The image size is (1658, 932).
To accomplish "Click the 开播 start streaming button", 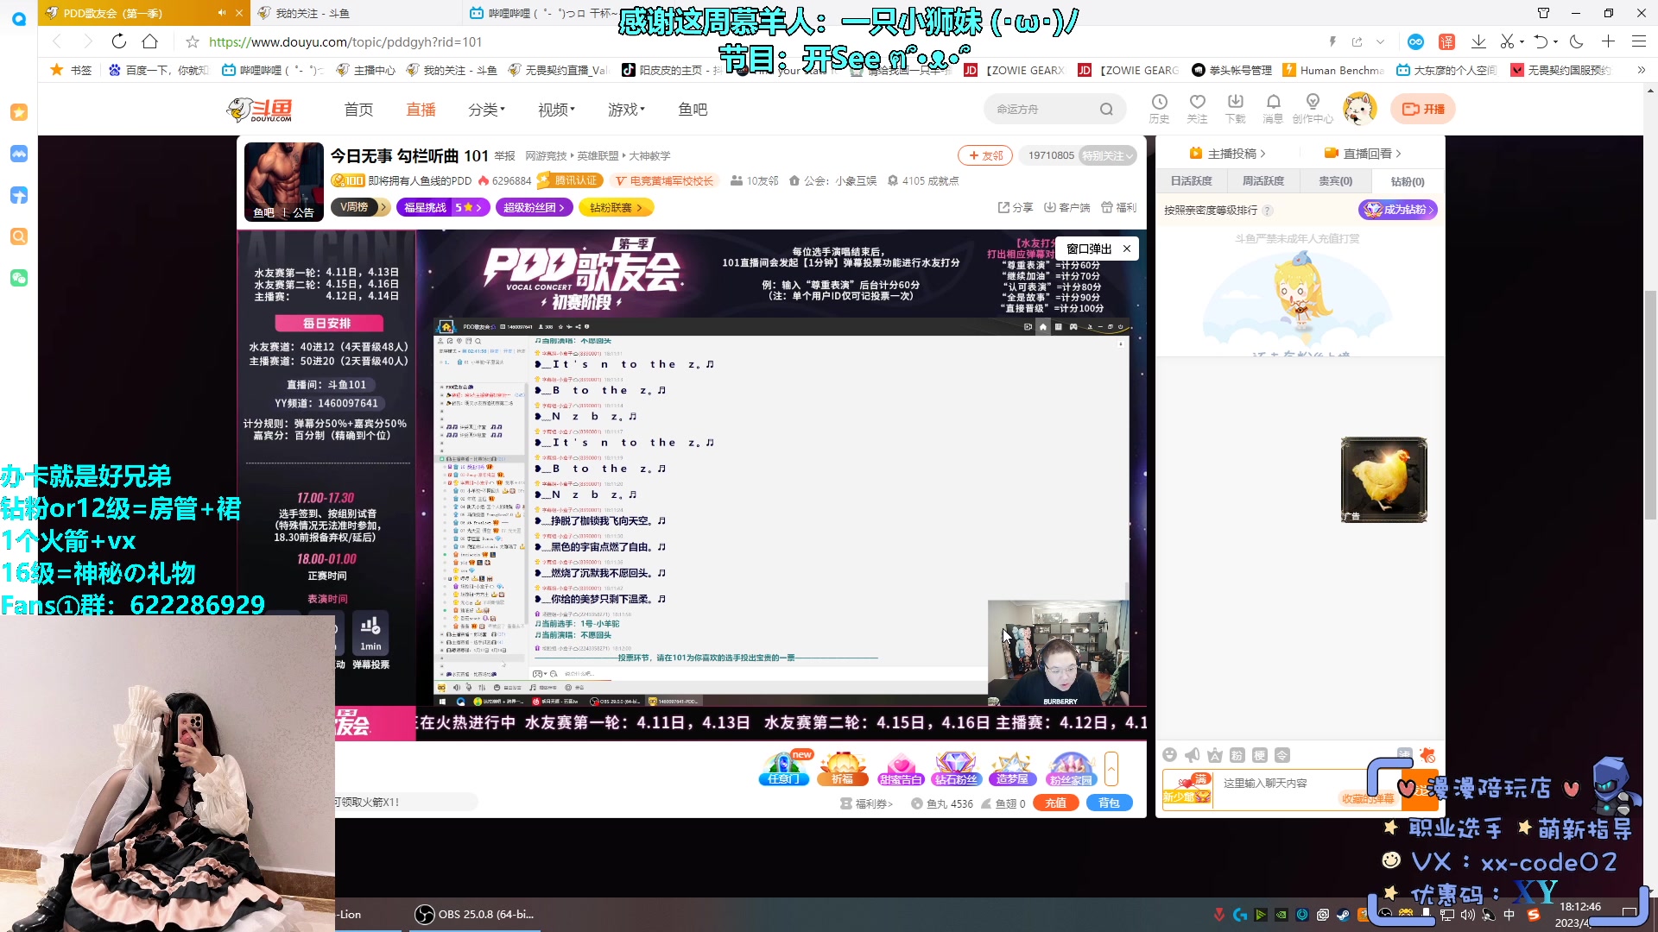I will tap(1423, 109).
